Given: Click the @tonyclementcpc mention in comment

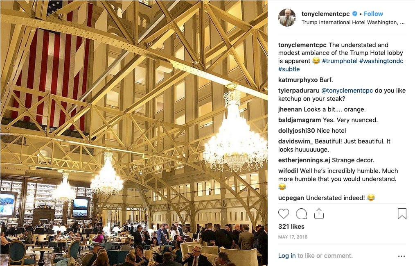Looking at the screenshot, I should tap(347, 91).
